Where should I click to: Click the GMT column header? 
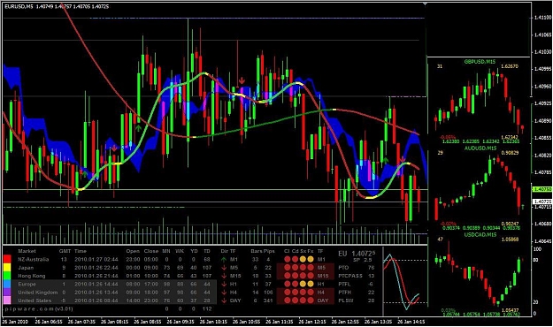[x=65, y=251]
